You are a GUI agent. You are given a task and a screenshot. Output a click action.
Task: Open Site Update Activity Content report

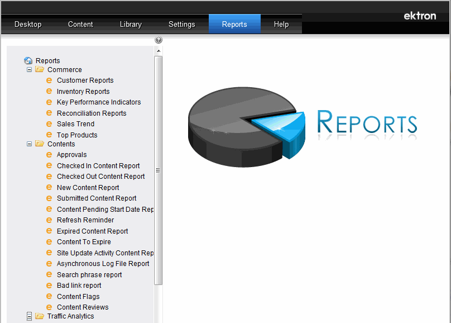click(105, 253)
